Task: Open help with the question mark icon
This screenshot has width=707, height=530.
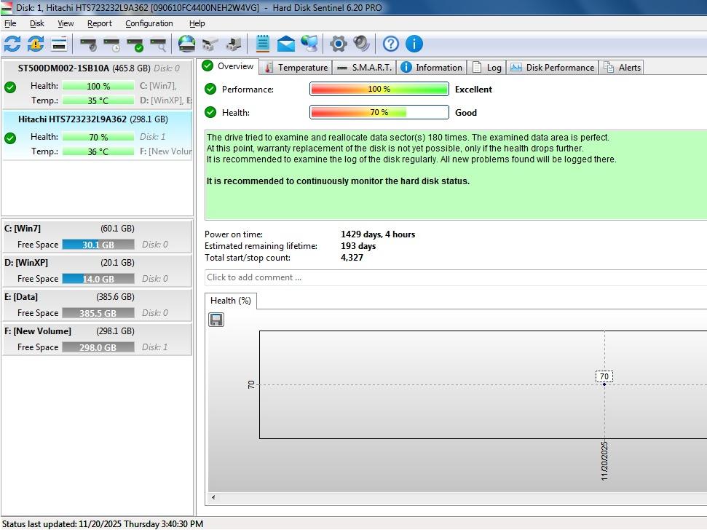Action: pos(390,44)
